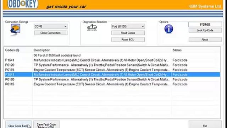Click first Engine Coolant Temperature description
This screenshot has width=227, height=128.
click(x=101, y=70)
